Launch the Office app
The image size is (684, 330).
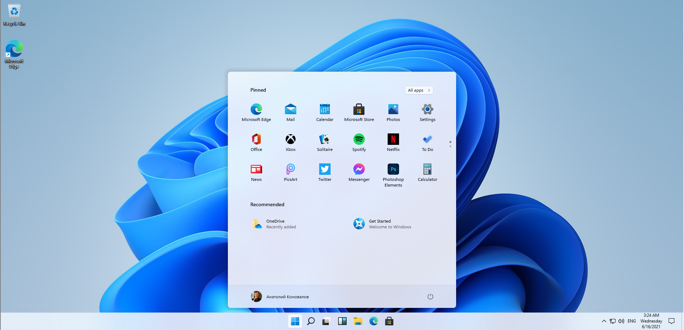coord(256,142)
